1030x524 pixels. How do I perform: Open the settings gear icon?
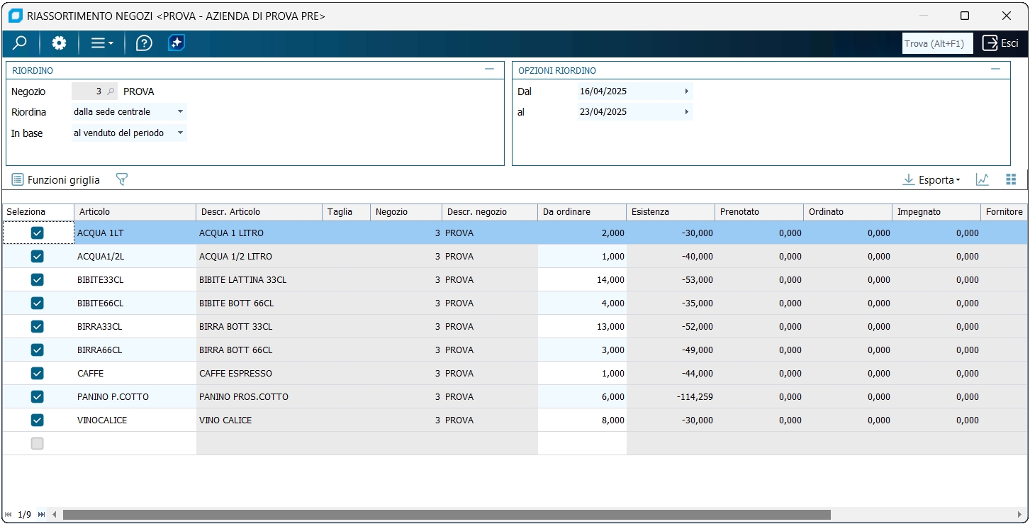(x=59, y=43)
